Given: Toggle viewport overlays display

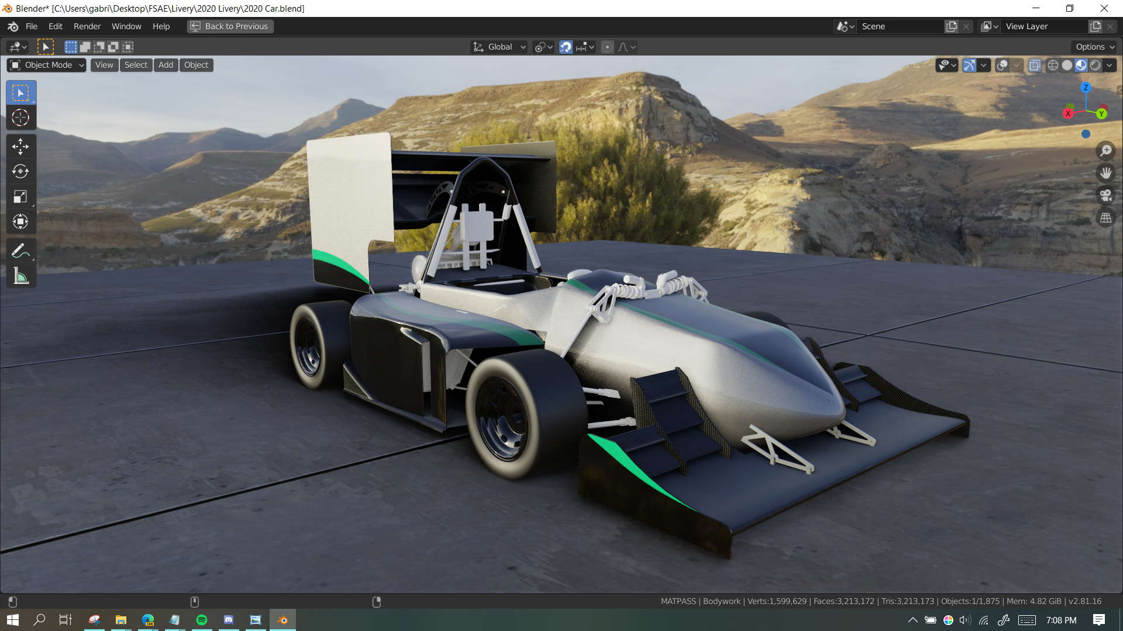Looking at the screenshot, I should click(x=1002, y=65).
